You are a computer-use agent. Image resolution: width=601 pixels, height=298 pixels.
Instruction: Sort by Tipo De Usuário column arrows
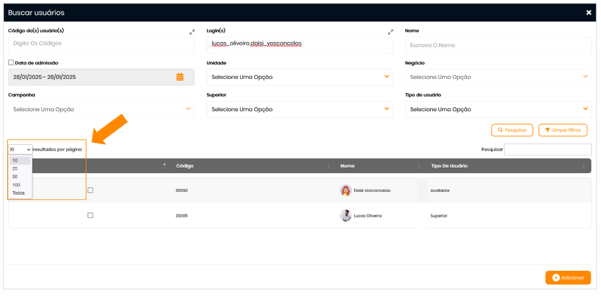(x=583, y=166)
